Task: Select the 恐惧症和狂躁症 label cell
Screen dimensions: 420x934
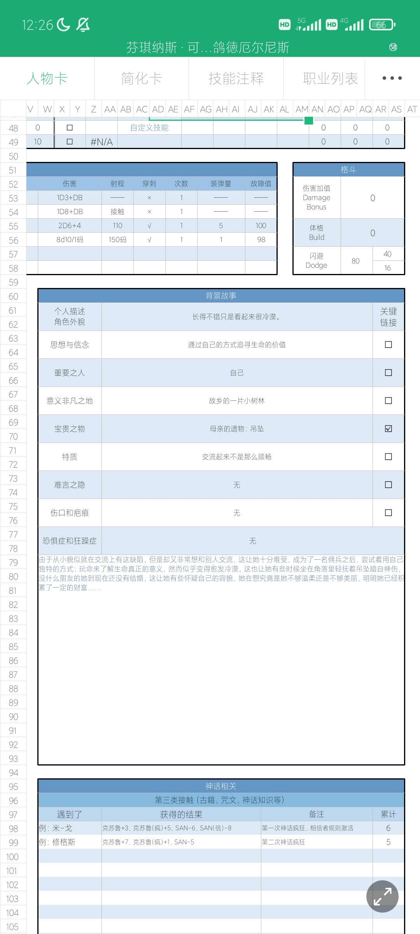Action: (x=70, y=541)
